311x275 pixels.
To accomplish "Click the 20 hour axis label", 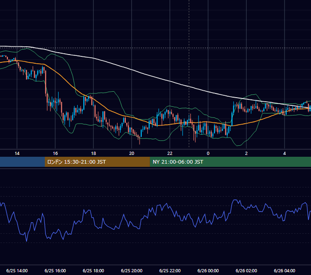I will click(x=132, y=154).
